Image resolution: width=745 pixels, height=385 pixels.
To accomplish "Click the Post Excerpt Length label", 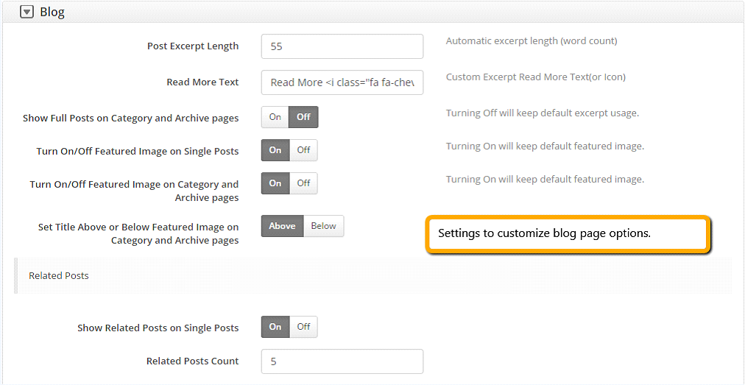I will click(x=193, y=46).
